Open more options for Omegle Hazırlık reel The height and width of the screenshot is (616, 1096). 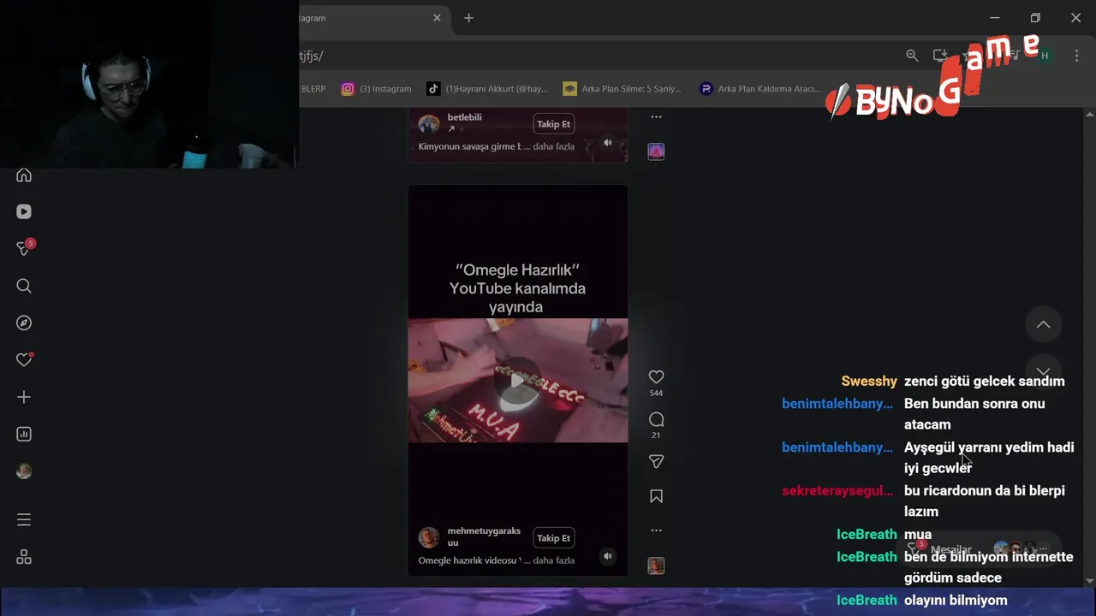point(656,530)
